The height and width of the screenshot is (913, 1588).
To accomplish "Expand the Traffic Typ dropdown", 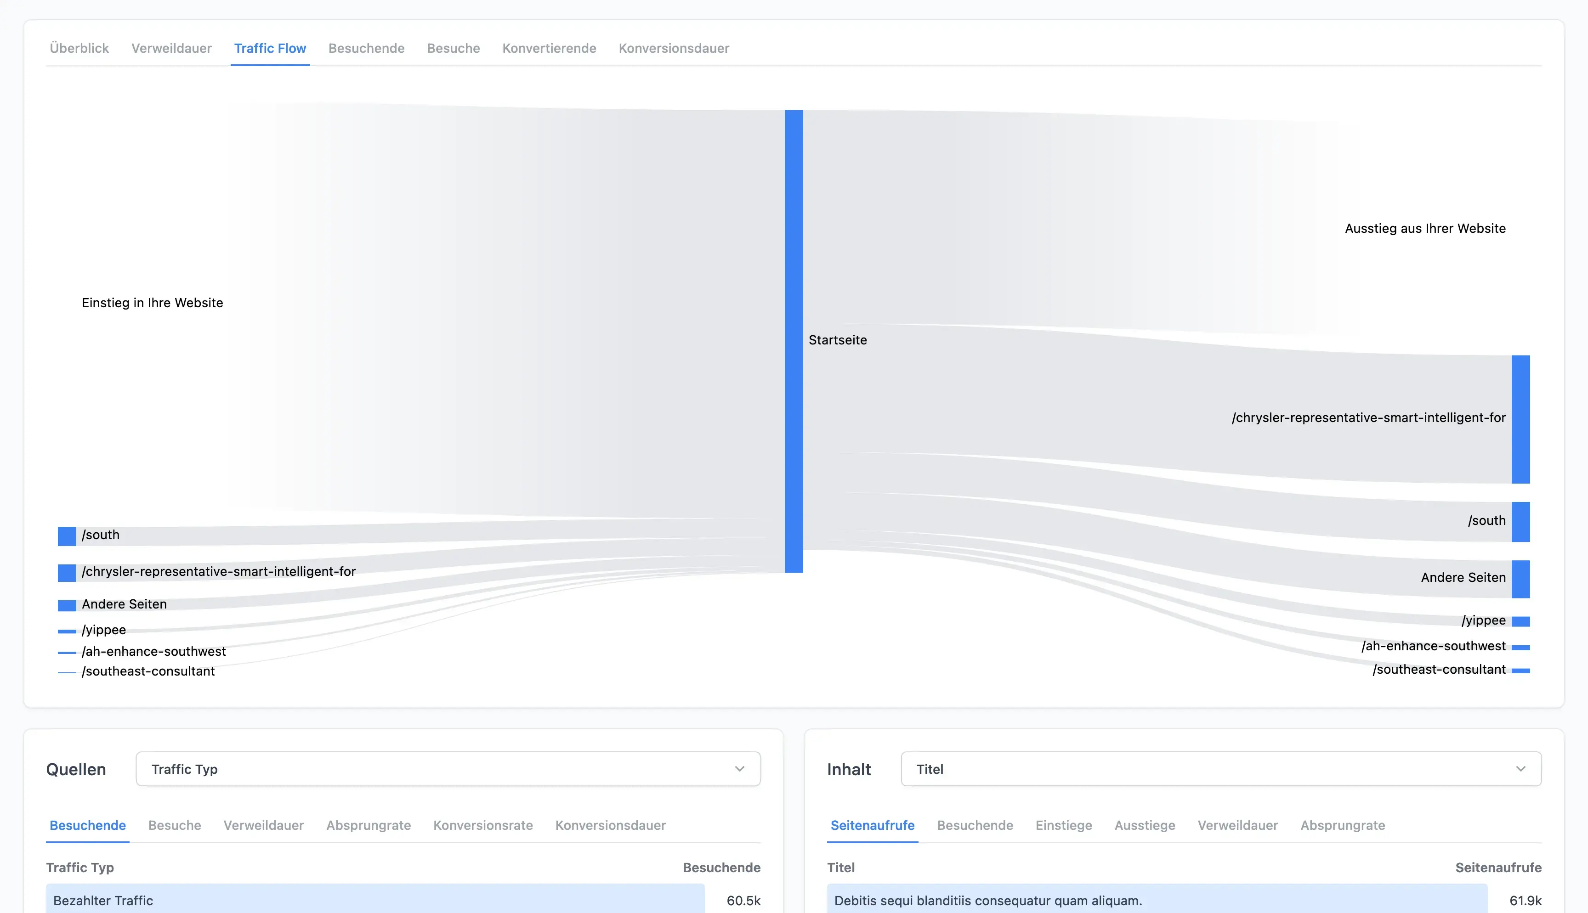I will 448,769.
